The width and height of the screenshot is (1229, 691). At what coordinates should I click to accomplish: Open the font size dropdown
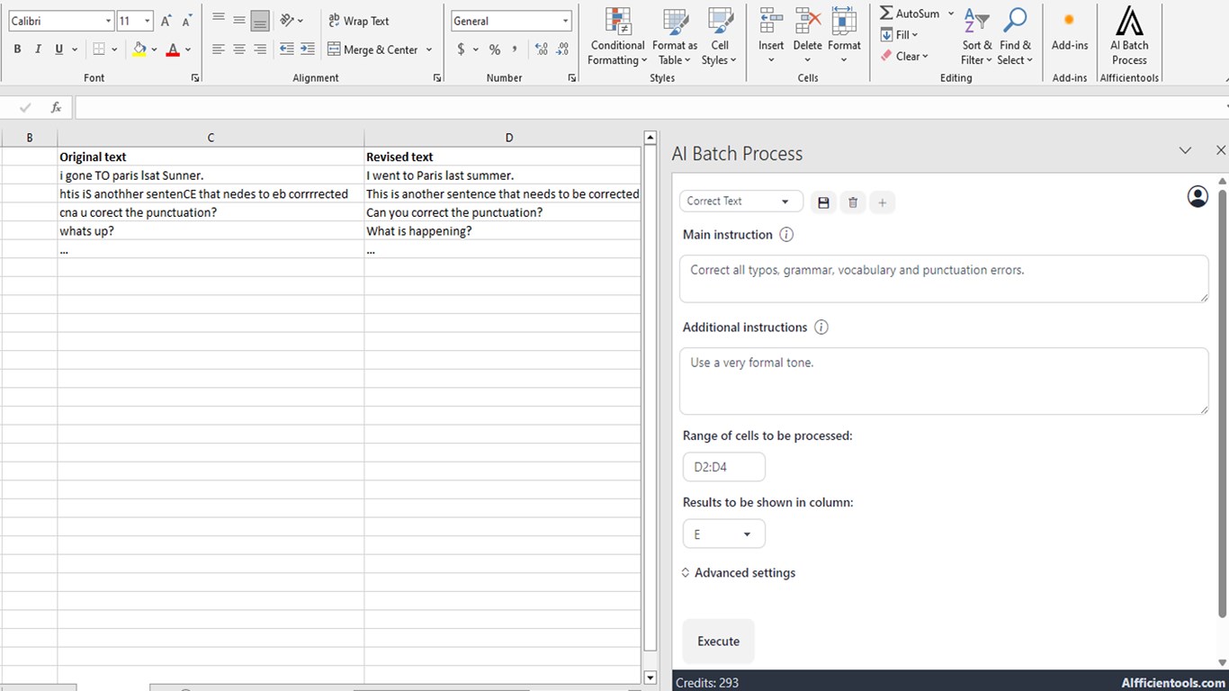147,21
